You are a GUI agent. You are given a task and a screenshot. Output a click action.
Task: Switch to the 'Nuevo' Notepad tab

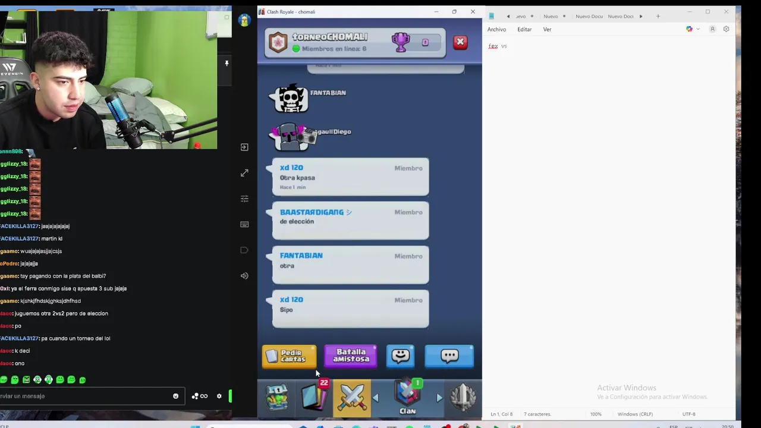[551, 16]
